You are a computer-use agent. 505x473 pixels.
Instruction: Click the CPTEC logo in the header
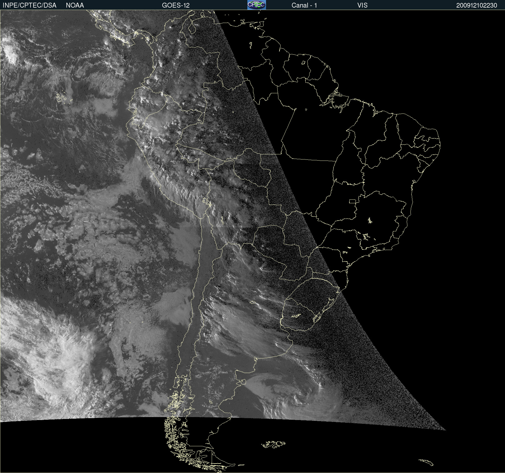pyautogui.click(x=257, y=5)
